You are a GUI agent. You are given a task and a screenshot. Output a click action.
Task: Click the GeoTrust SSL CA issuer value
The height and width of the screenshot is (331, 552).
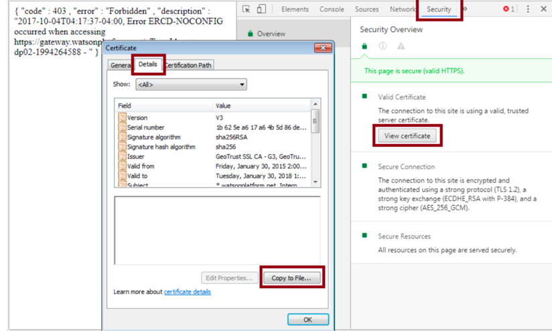tap(261, 156)
